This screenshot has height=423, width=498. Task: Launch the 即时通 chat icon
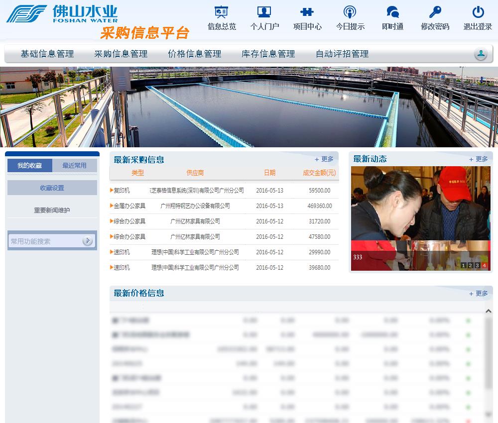pyautogui.click(x=392, y=13)
